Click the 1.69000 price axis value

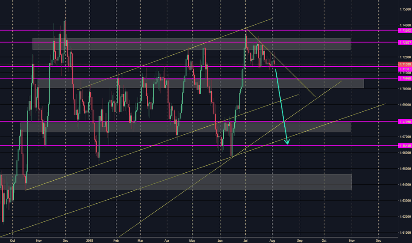tap(405, 105)
